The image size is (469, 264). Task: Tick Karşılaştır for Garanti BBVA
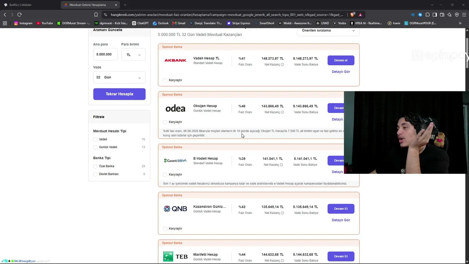coord(165,175)
